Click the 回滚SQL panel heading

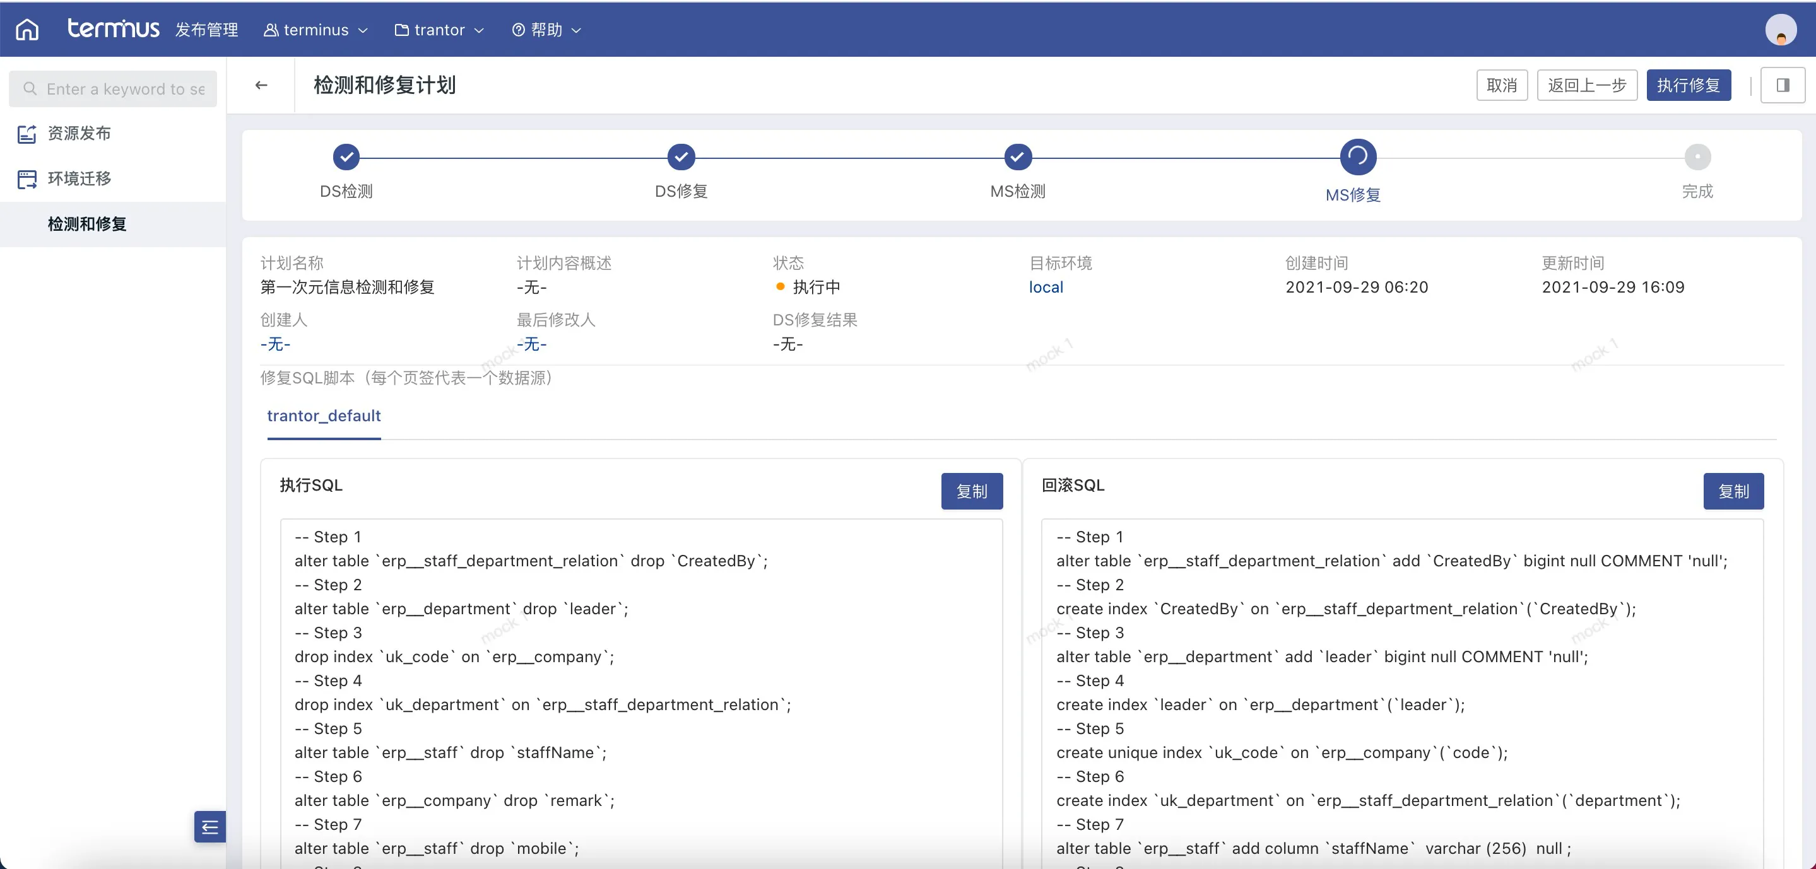coord(1073,485)
